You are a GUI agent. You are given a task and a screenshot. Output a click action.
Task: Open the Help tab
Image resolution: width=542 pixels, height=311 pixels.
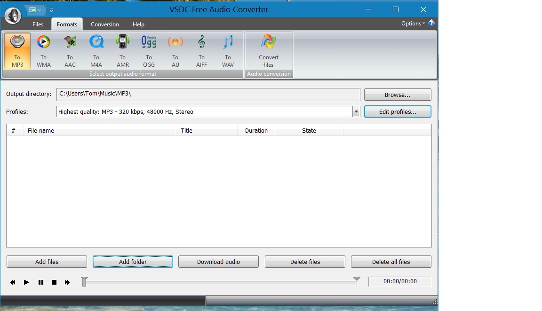click(x=138, y=24)
